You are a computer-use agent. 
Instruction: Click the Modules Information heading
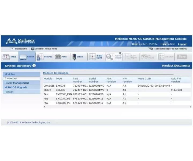[x=56, y=73]
